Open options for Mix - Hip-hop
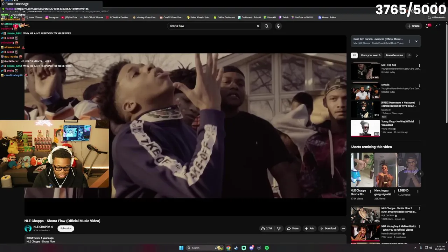 [x=420, y=65]
